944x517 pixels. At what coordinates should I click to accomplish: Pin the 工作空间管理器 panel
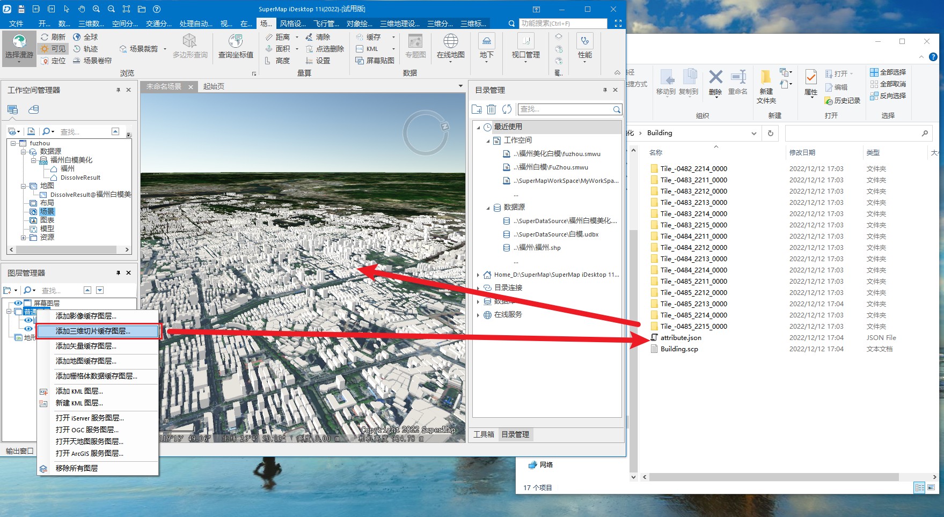pyautogui.click(x=118, y=90)
